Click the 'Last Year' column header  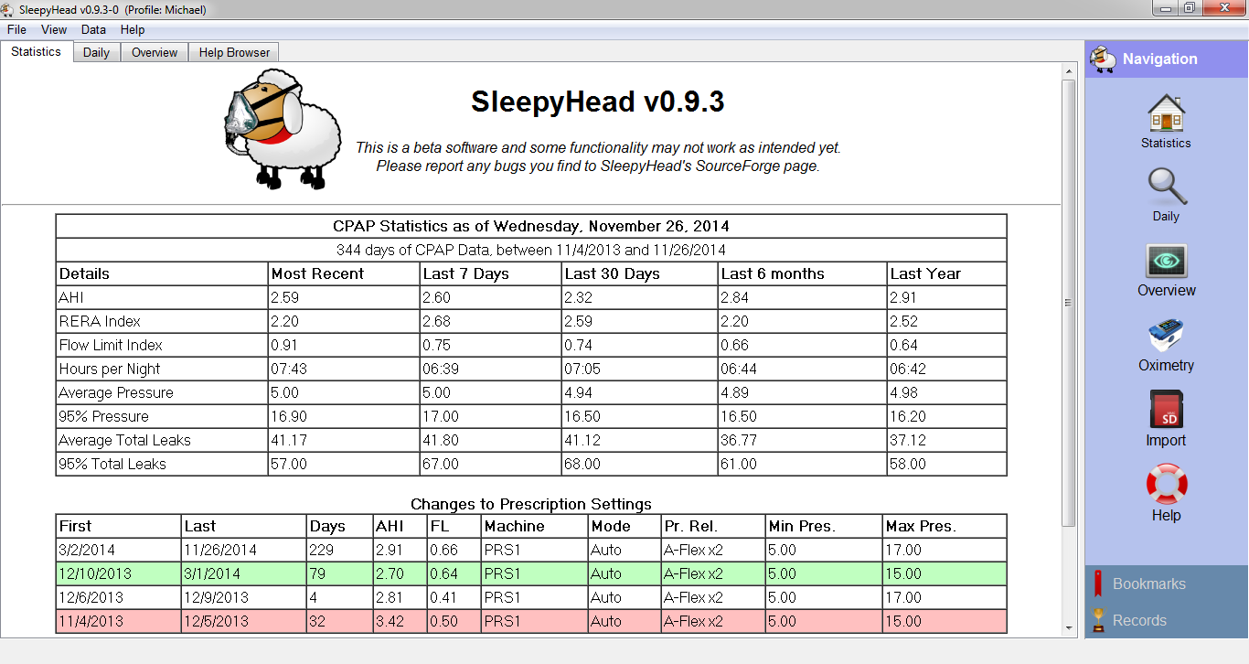click(925, 273)
